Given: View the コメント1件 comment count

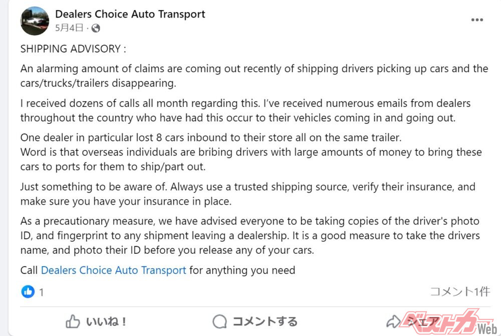Looking at the screenshot, I should click(459, 291).
